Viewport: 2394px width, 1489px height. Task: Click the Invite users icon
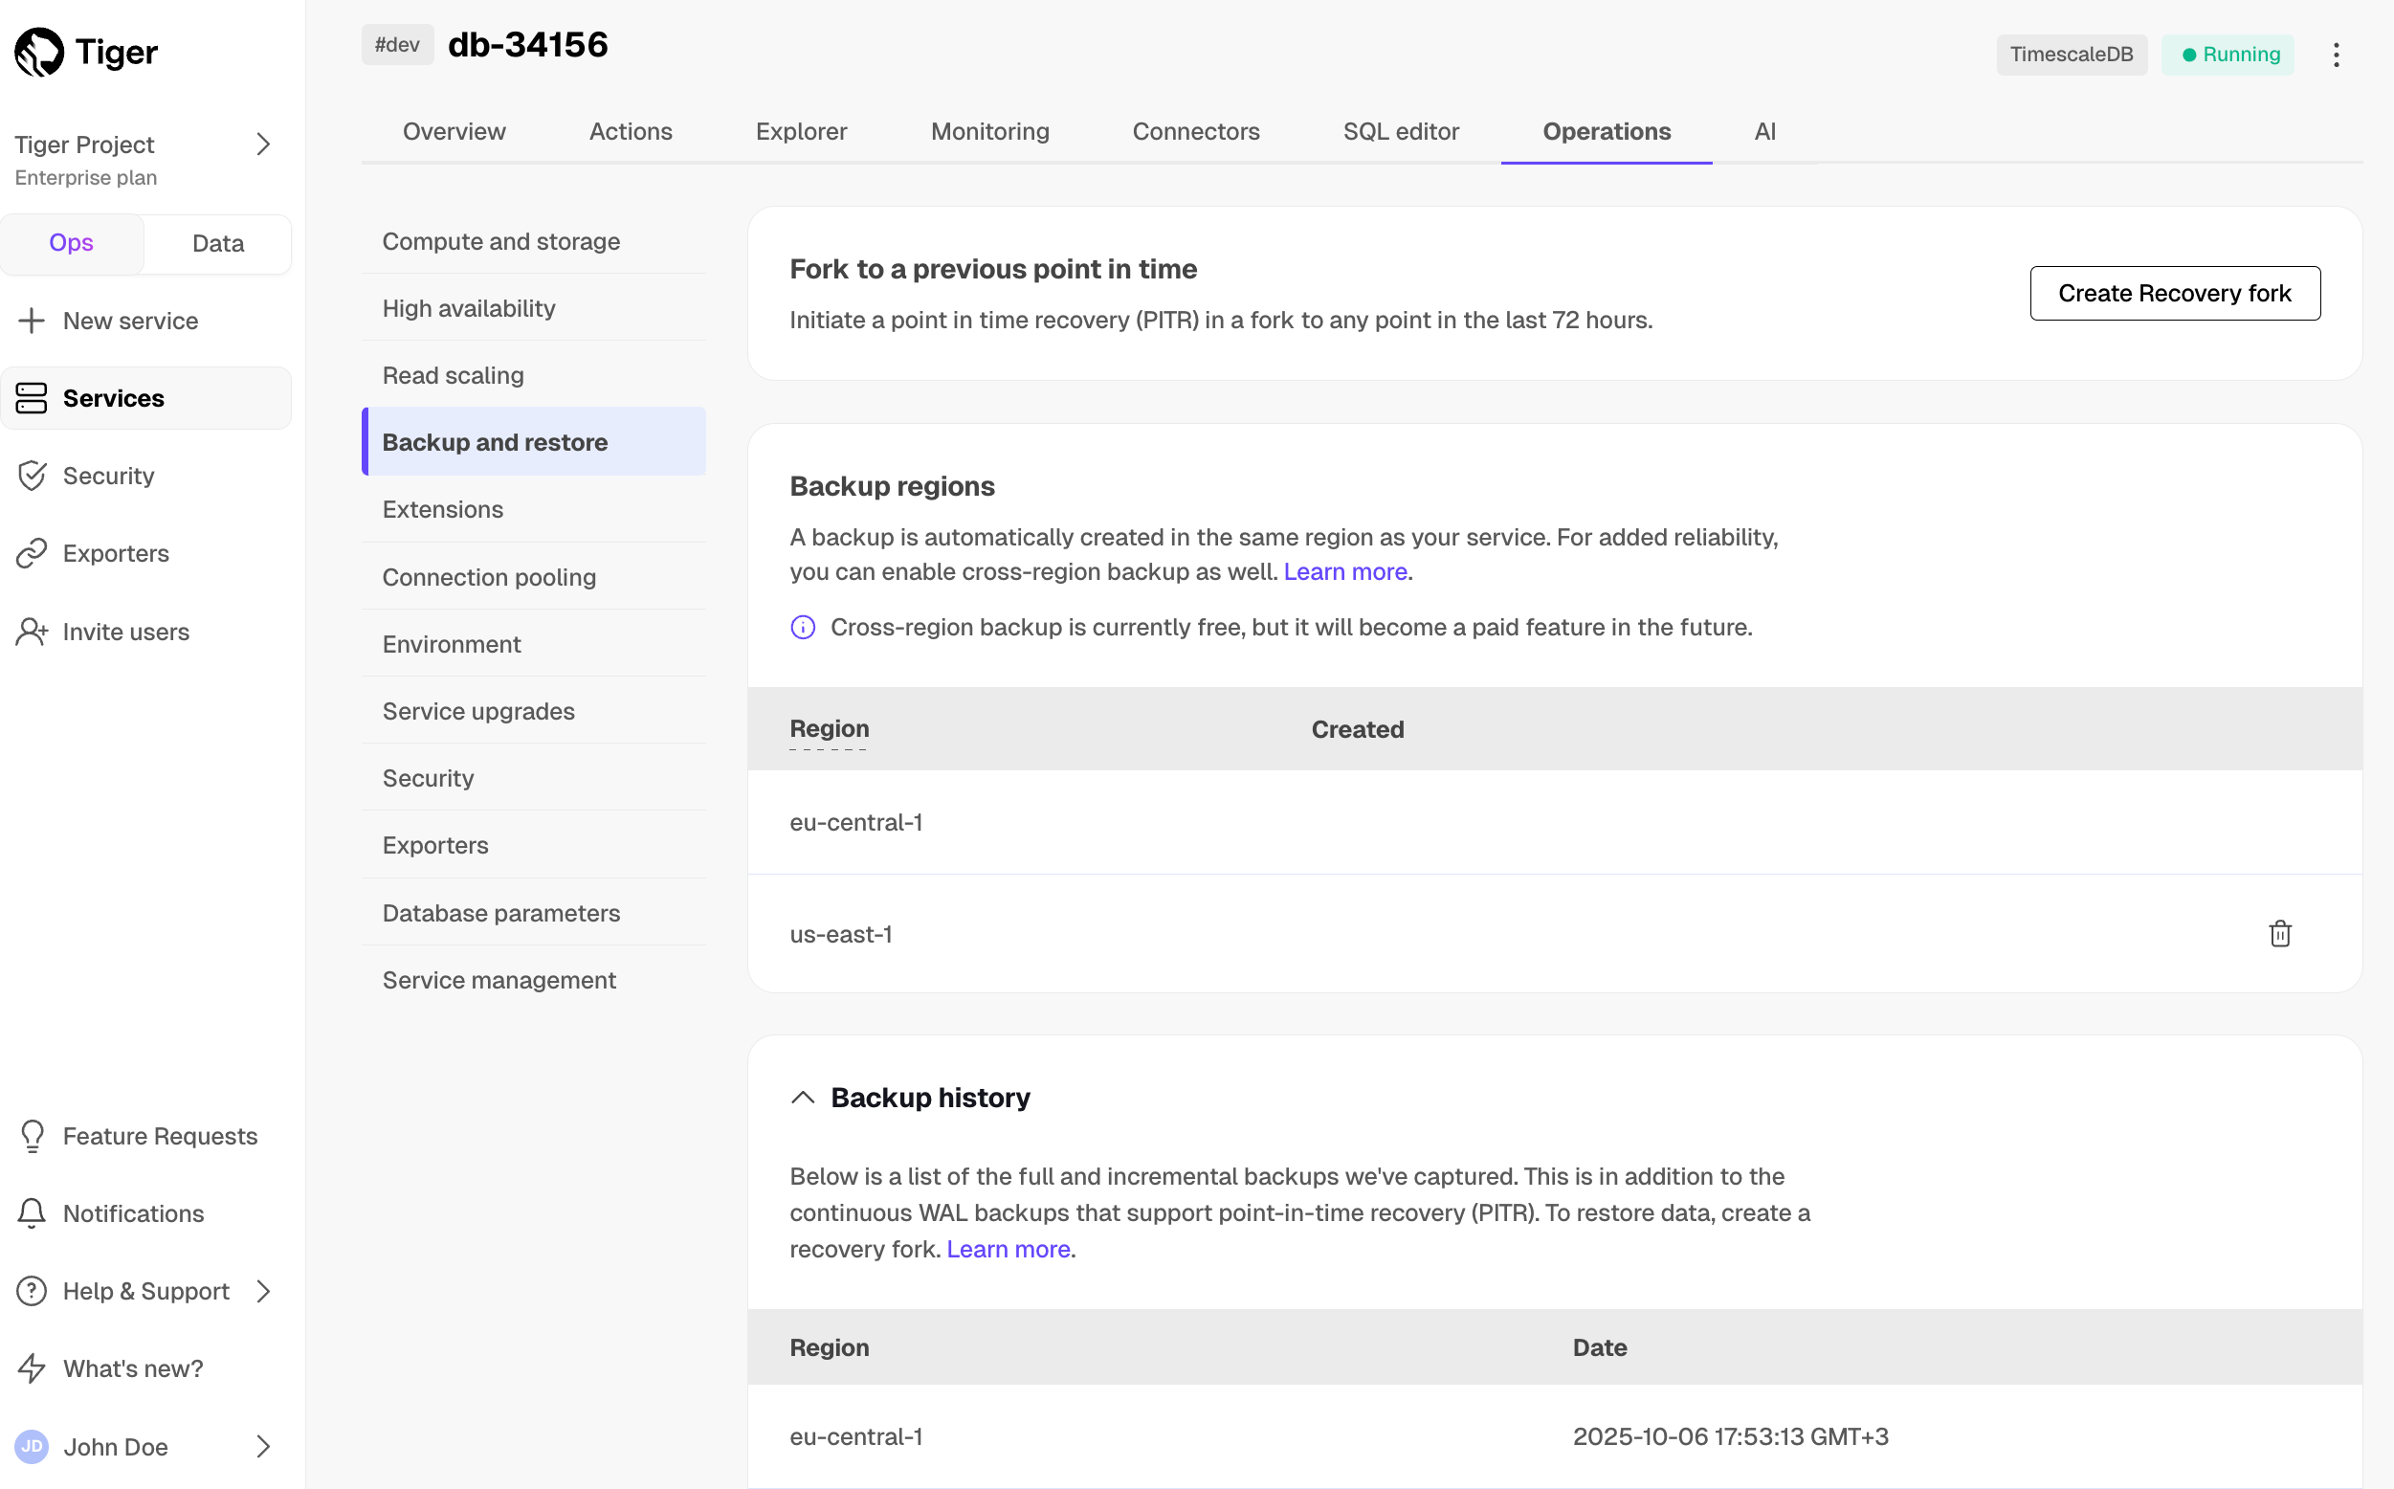pos(32,632)
